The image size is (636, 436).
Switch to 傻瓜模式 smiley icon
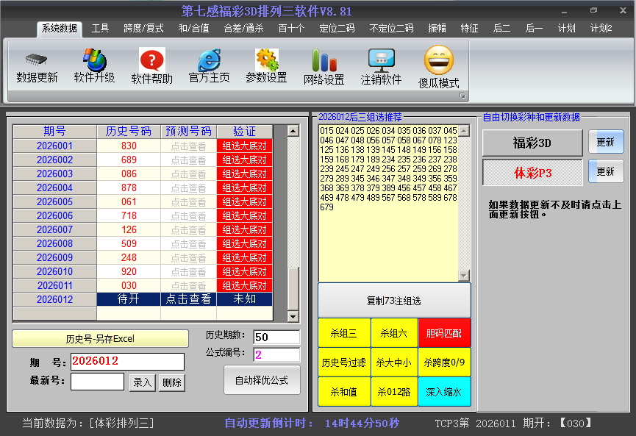[x=439, y=60]
